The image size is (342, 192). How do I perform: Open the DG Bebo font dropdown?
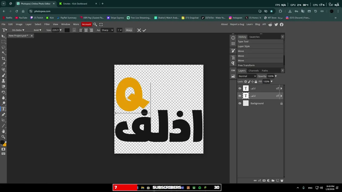(18, 30)
